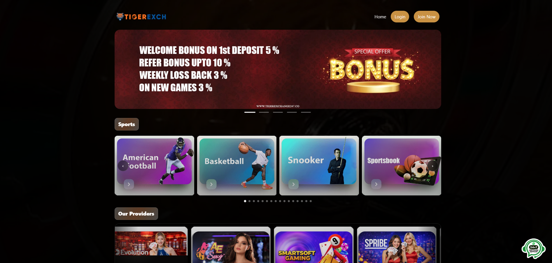Image resolution: width=552 pixels, height=263 pixels.
Task: Click the arrow icon on Sportsbook card
Action: click(376, 184)
